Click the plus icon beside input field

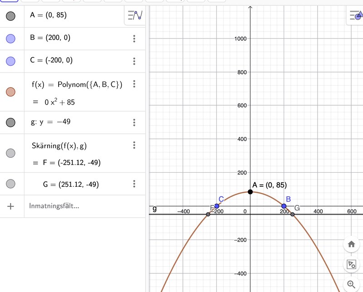(x=11, y=206)
